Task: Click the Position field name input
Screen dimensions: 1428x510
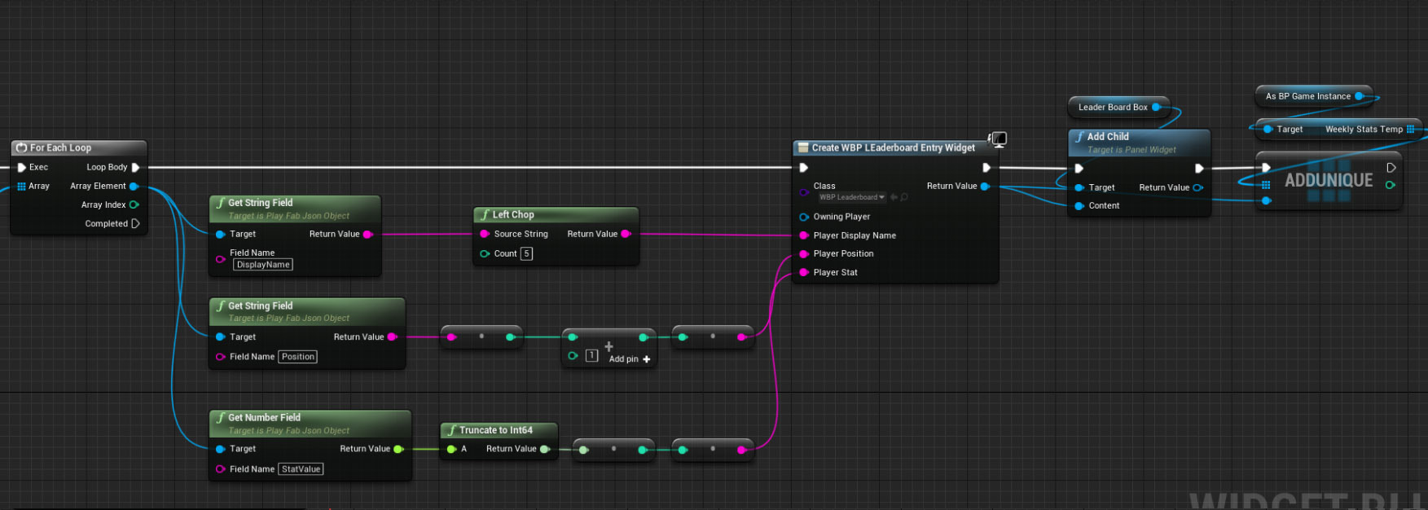Action: [298, 357]
